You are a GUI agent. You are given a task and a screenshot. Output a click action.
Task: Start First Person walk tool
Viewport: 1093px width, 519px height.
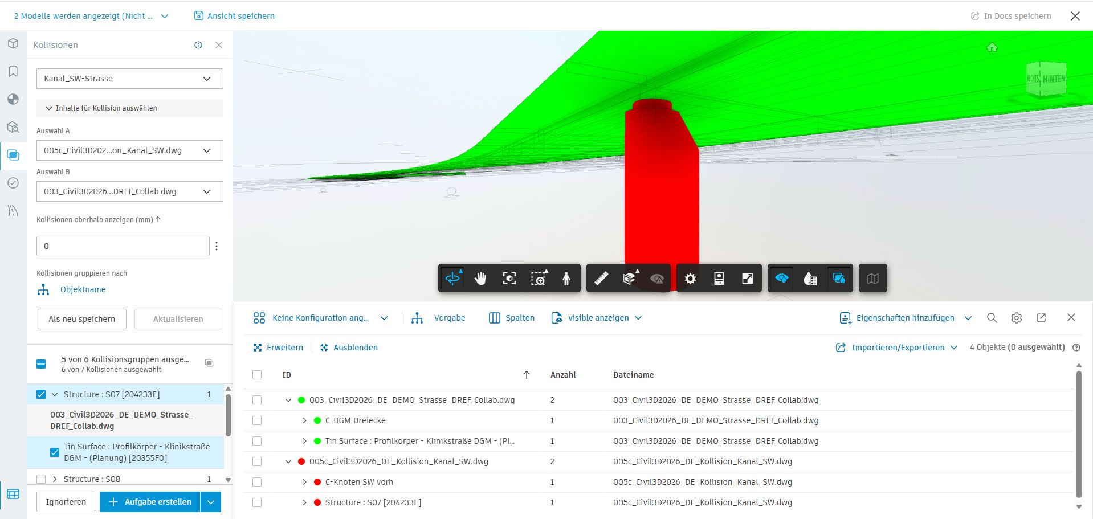[566, 279]
